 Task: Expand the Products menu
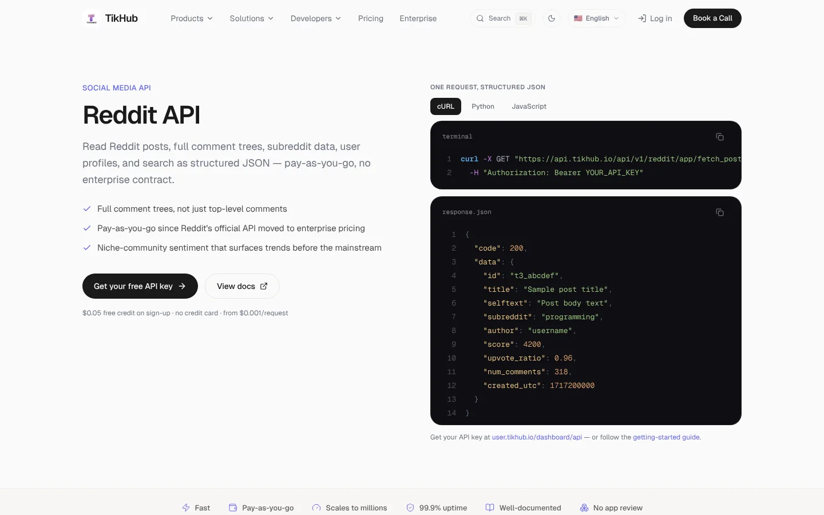[x=192, y=18]
